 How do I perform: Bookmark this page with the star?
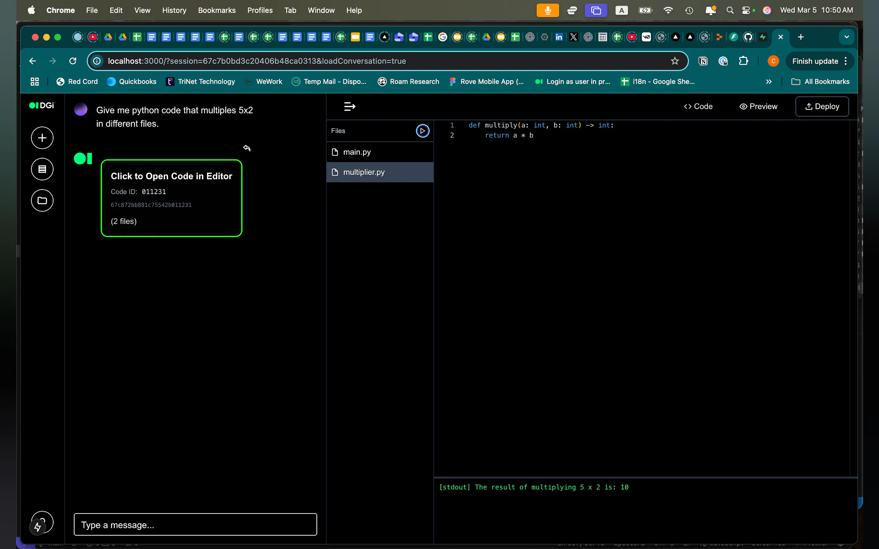coord(674,61)
